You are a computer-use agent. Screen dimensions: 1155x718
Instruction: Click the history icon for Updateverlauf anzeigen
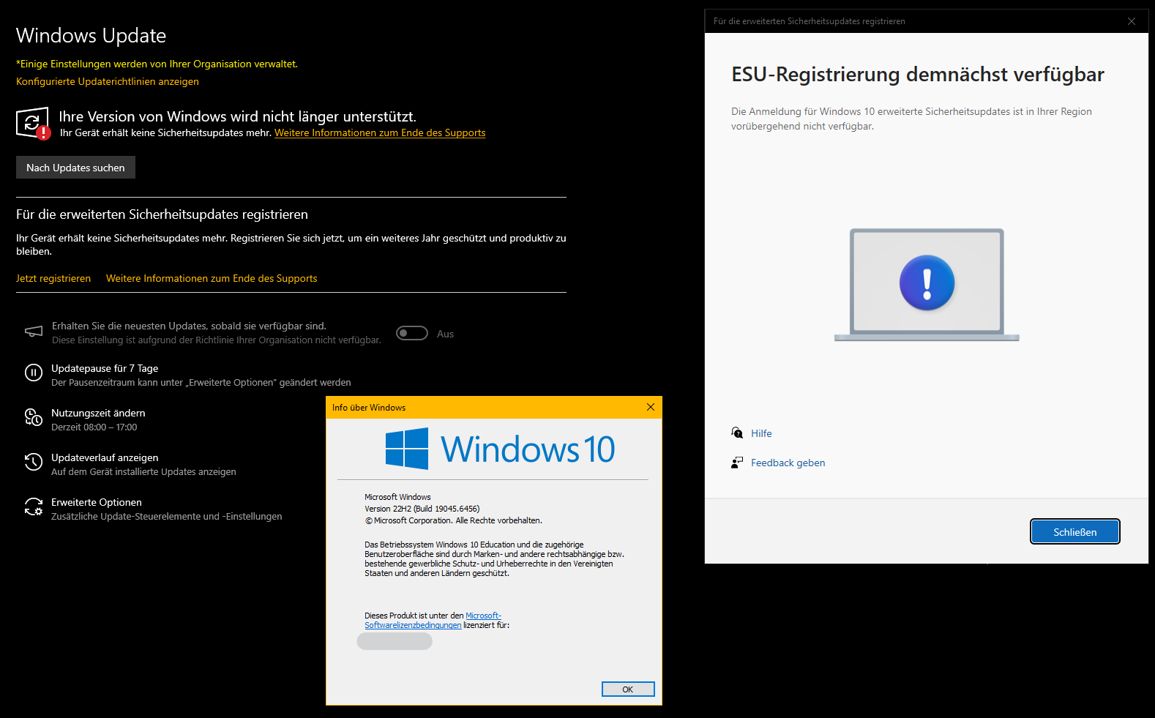[x=34, y=462]
